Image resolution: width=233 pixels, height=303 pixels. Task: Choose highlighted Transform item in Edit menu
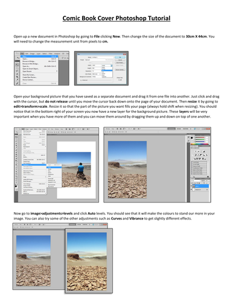pyautogui.click(x=34, y=165)
